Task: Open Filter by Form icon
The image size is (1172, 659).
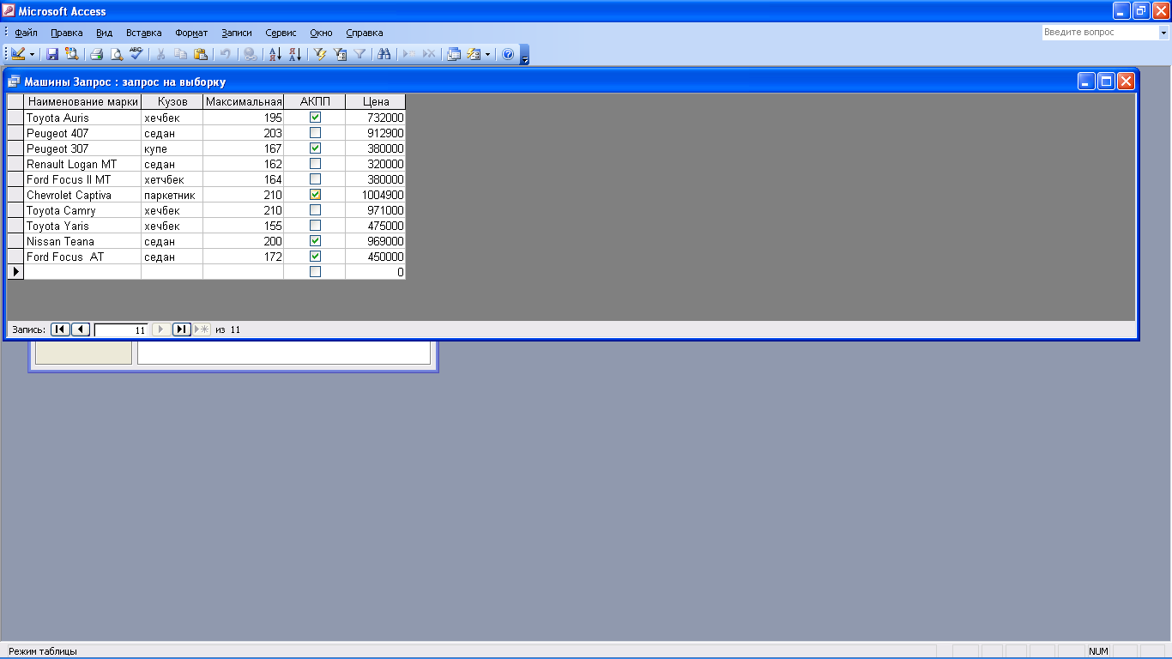Action: [340, 54]
